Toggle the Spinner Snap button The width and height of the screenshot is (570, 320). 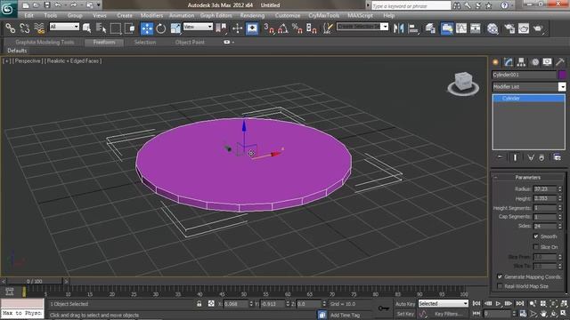(312, 28)
